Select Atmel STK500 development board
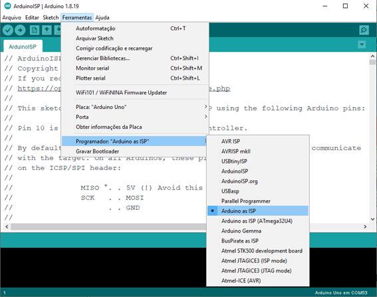Image resolution: width=377 pixels, height=297 pixels. pyautogui.click(x=258, y=251)
